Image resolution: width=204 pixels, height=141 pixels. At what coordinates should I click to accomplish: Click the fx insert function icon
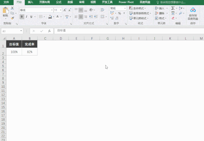click(49, 31)
